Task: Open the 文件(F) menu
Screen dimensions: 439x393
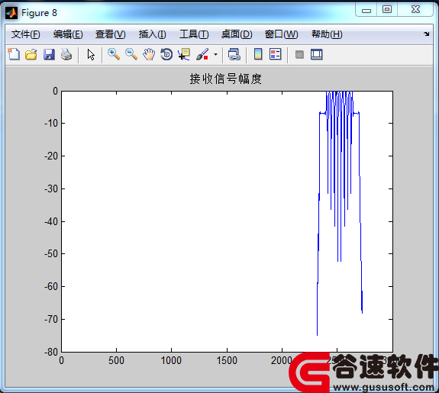Action: (x=25, y=34)
